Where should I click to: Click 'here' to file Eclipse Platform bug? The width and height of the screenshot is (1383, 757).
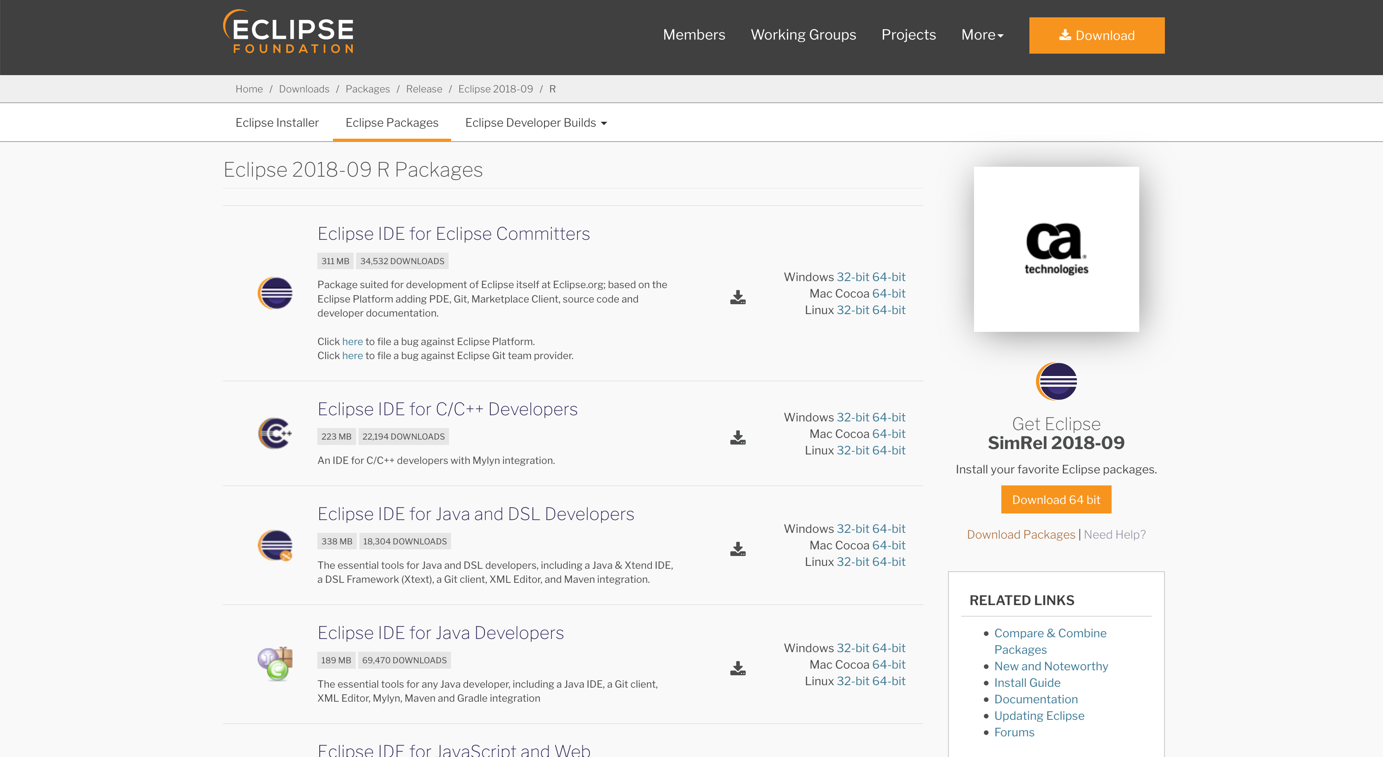[352, 342]
